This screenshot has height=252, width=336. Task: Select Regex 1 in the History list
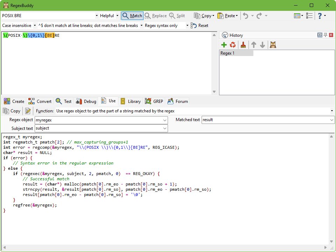(x=237, y=53)
